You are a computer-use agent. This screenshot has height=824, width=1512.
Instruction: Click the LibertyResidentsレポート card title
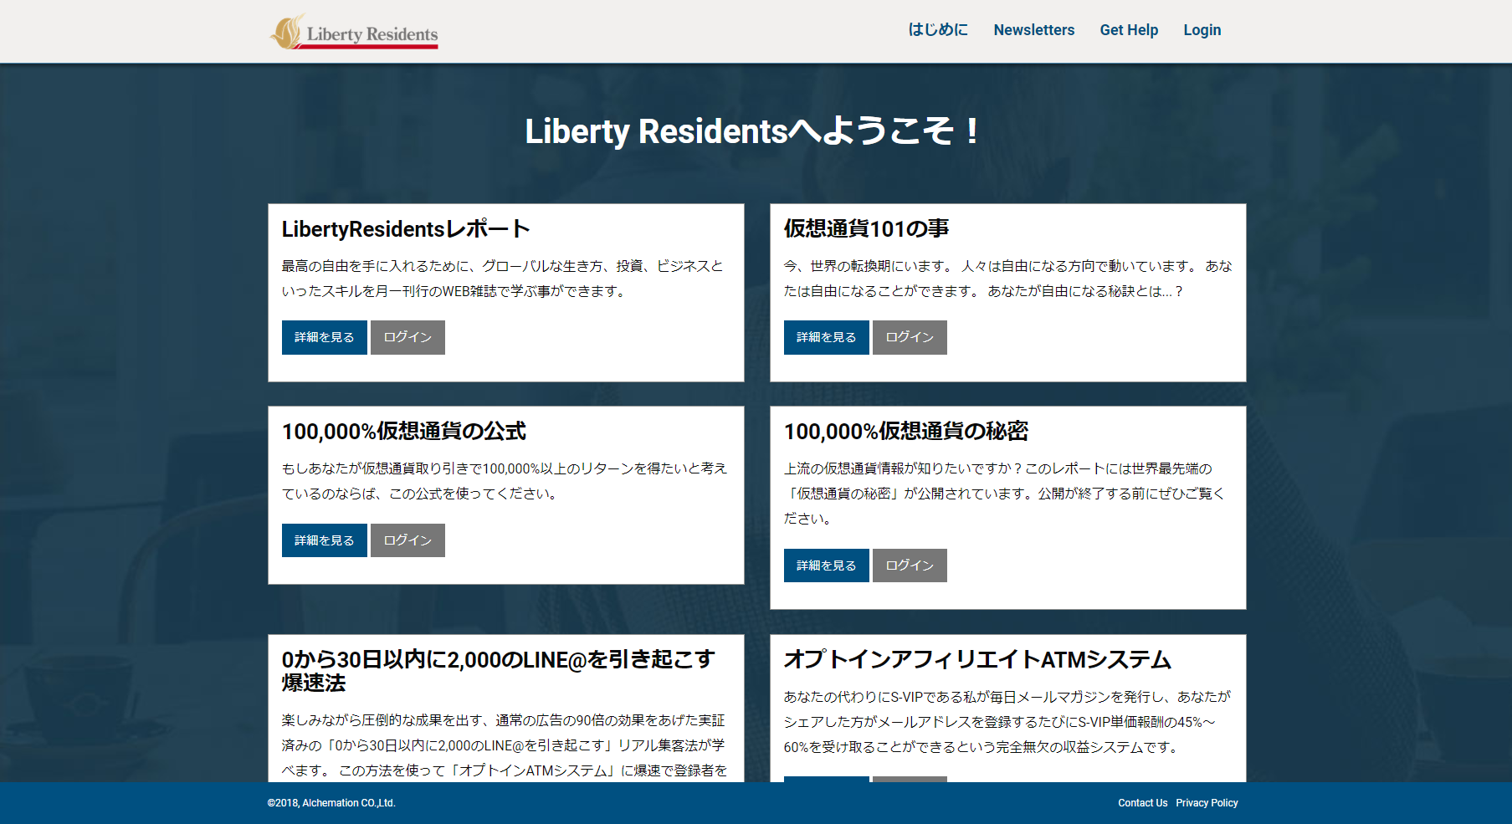(x=406, y=229)
